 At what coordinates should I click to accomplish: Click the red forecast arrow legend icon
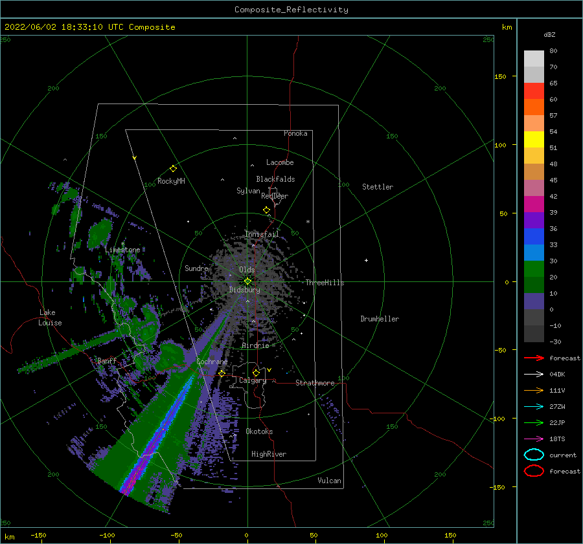[x=534, y=358]
